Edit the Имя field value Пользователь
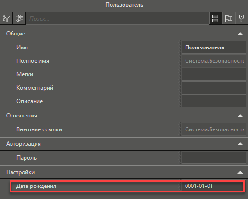Screen dimensions: 248x199 pyautogui.click(x=214, y=47)
